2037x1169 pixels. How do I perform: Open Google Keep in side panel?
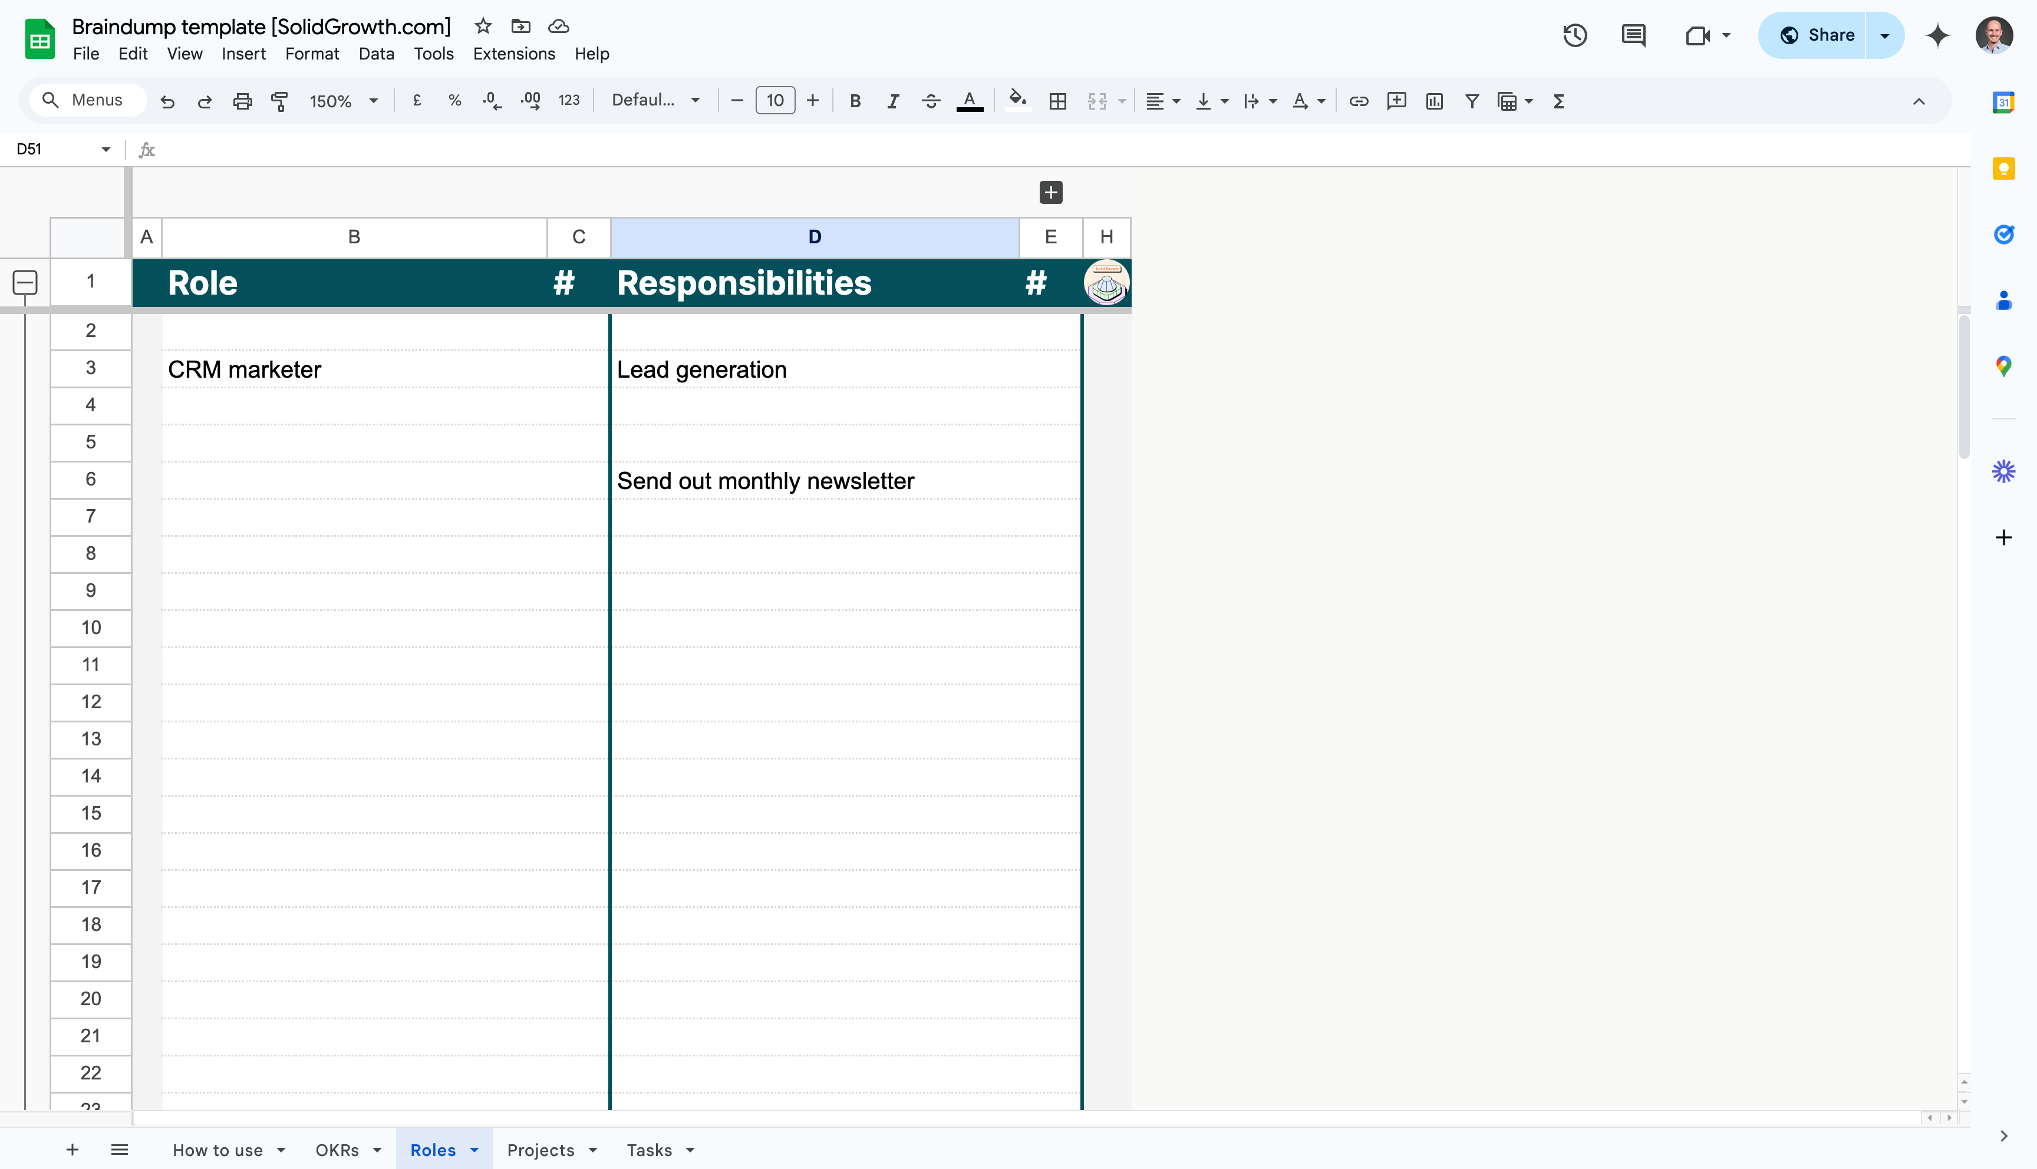point(2003,169)
